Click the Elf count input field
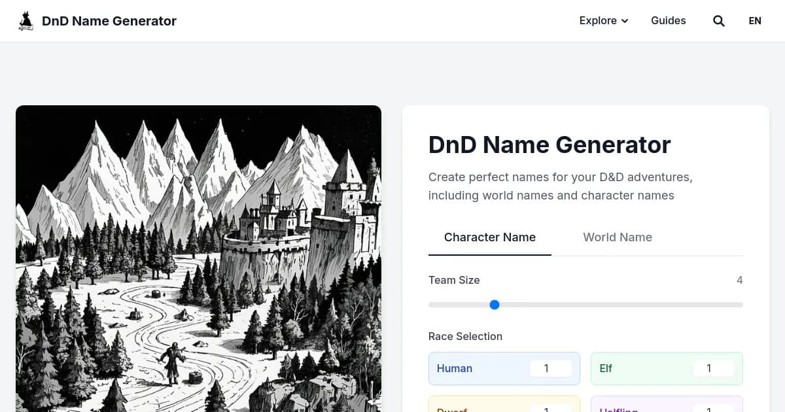This screenshot has height=412, width=785. tap(714, 368)
